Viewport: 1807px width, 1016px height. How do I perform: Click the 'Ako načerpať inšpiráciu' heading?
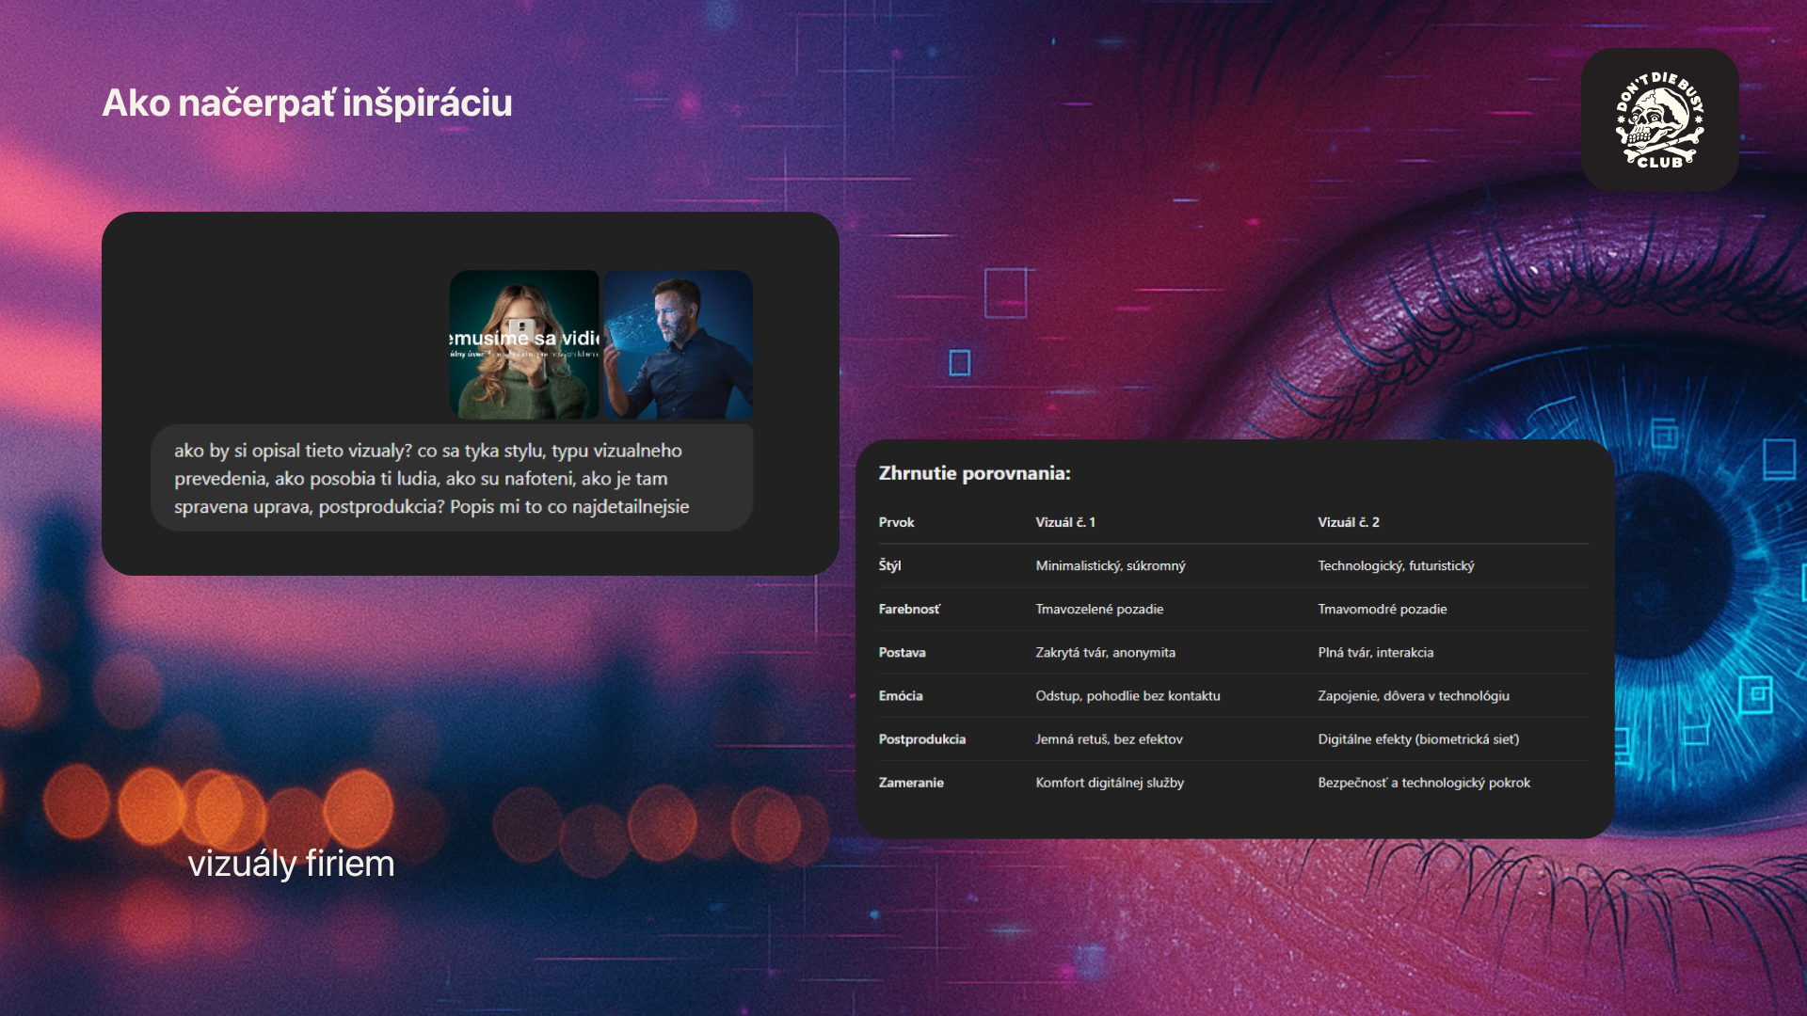click(x=307, y=103)
